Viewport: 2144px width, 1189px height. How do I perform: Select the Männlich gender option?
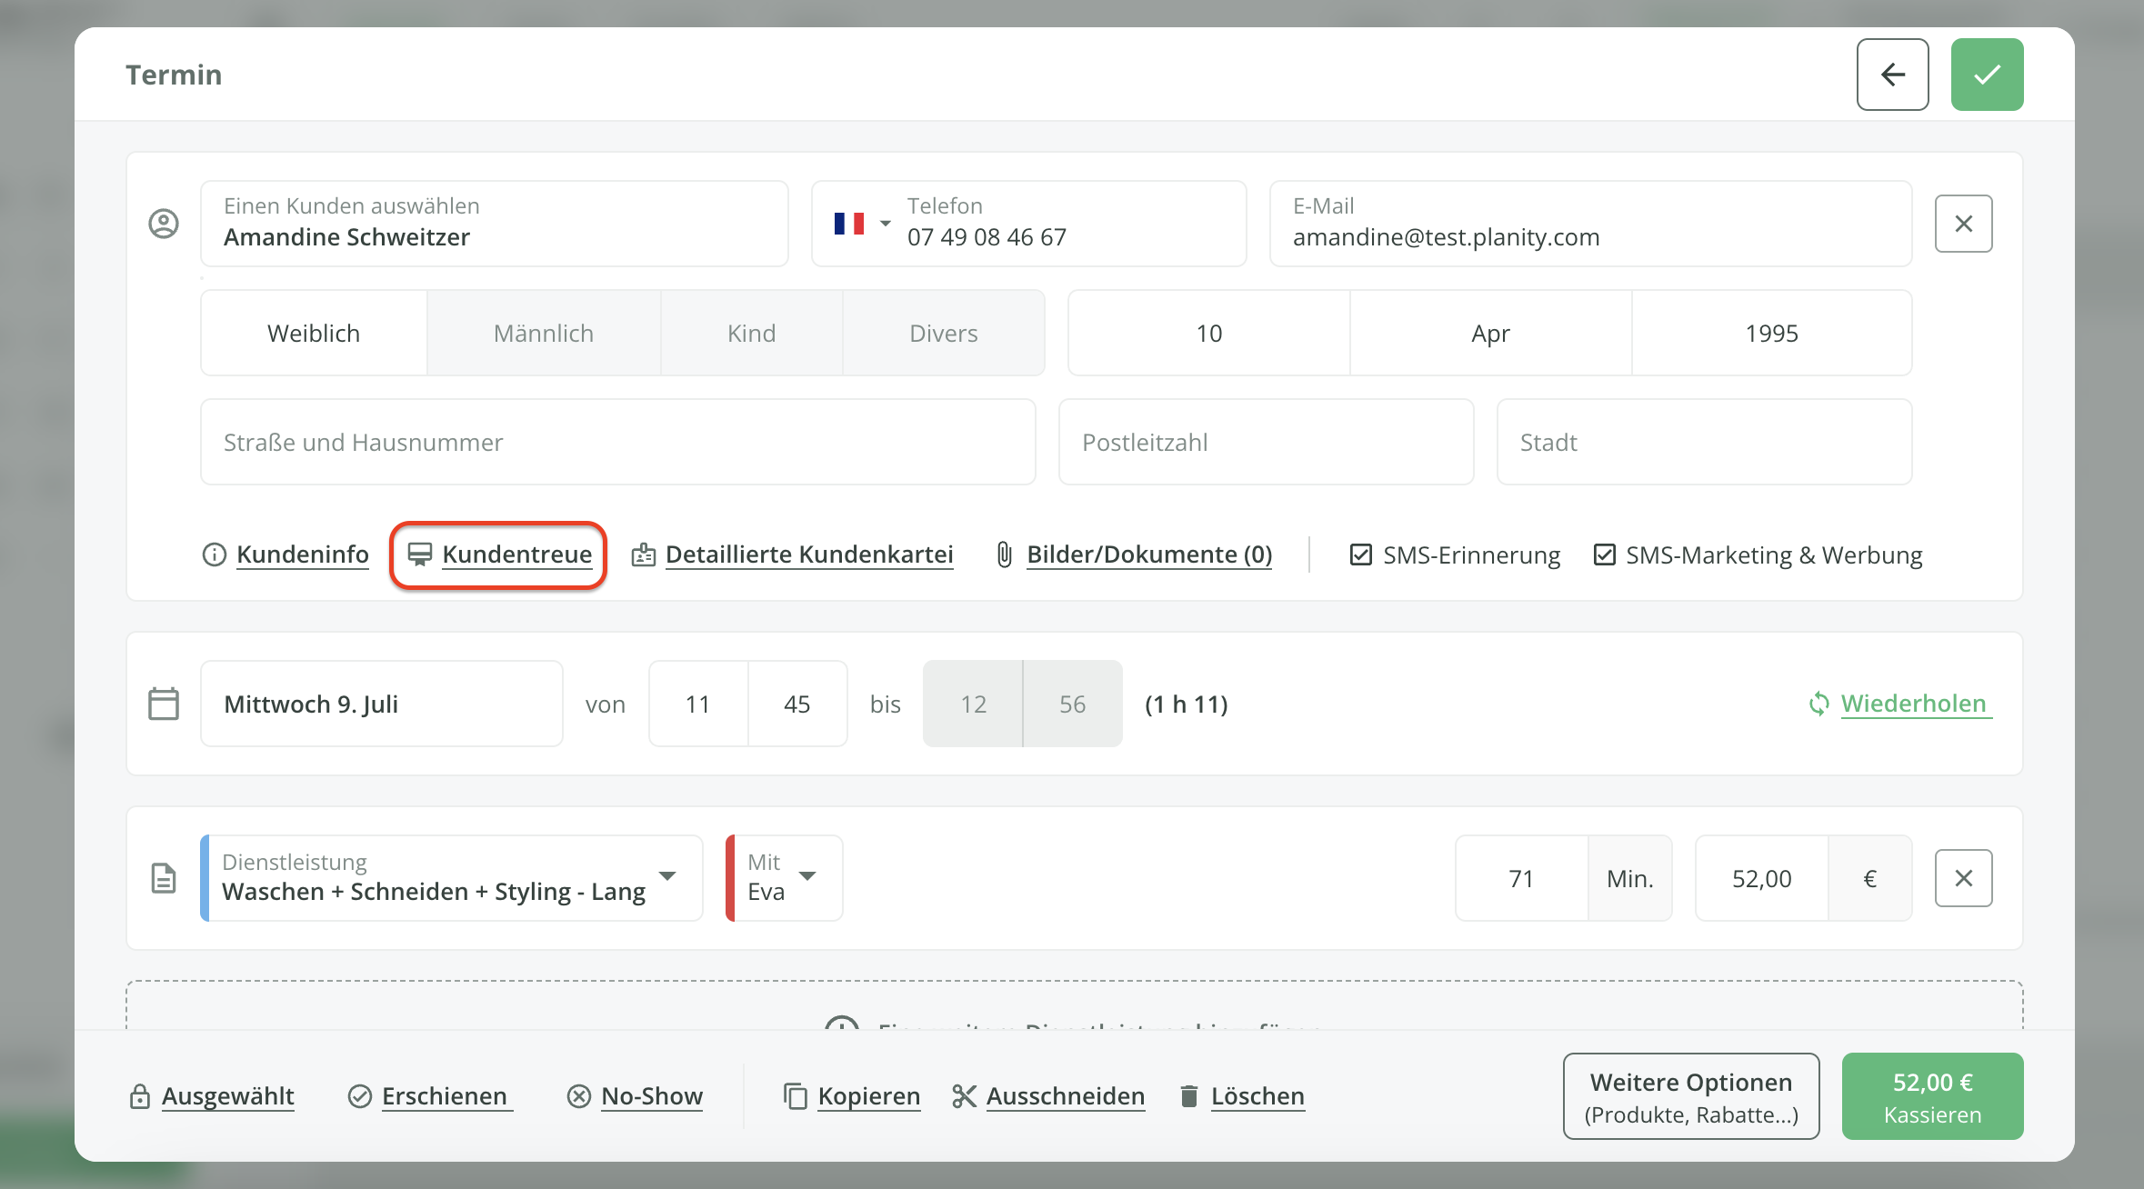[543, 334]
